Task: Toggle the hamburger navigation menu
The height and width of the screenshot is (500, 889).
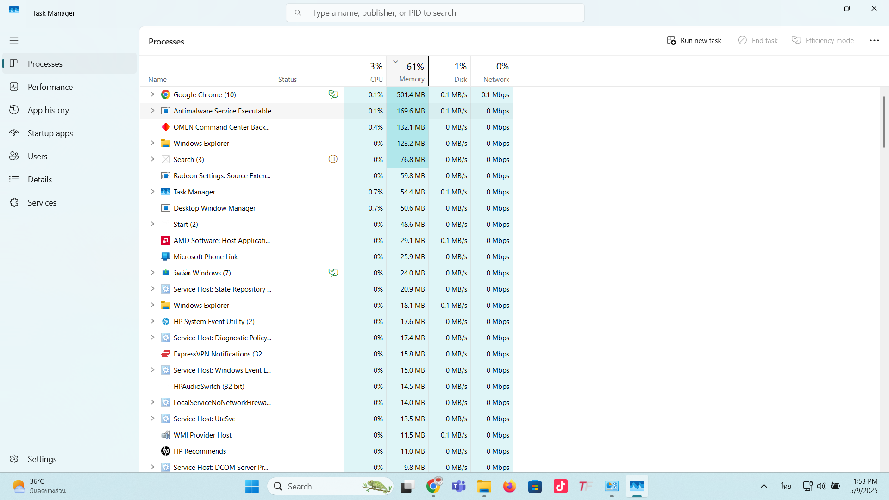Action: pyautogui.click(x=14, y=40)
